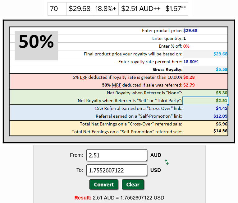Select the $14.56 Self-Promotion total earnings cell

tap(205, 131)
